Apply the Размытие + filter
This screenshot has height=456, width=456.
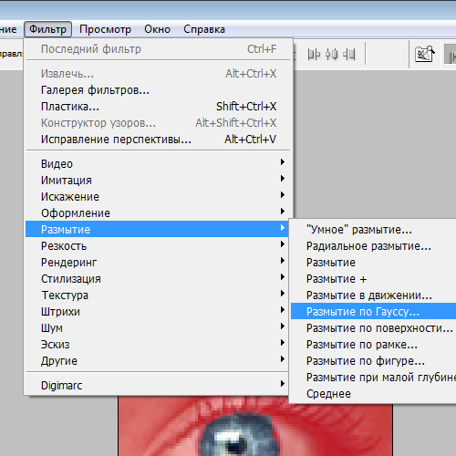(373, 279)
